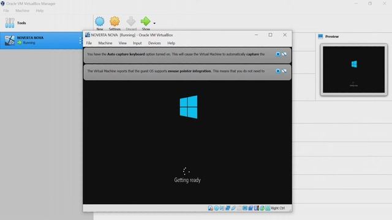Minimize the NOVERTA NOVA VM window
The height and width of the screenshot is (220, 392).
pyautogui.click(x=256, y=35)
